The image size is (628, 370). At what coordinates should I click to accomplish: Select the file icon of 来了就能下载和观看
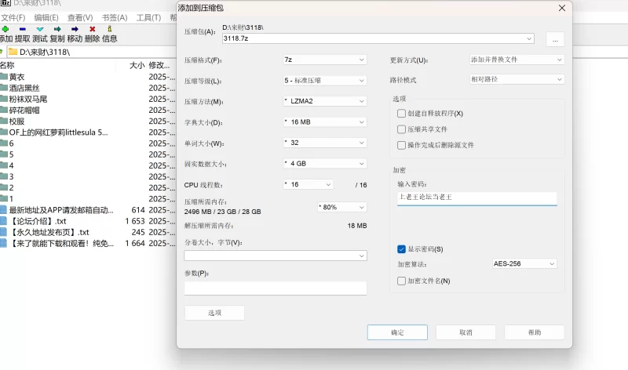coord(4,243)
